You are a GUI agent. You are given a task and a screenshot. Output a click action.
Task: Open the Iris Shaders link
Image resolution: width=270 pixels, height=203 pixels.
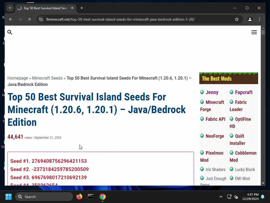pos(215,169)
